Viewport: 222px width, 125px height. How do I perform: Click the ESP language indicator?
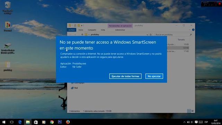(206, 122)
